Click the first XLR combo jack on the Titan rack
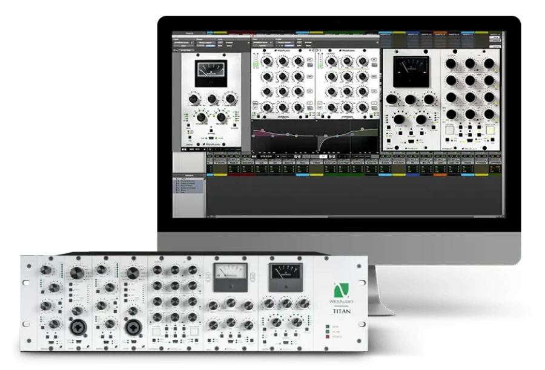The width and height of the screenshot is (545, 370). point(78,327)
